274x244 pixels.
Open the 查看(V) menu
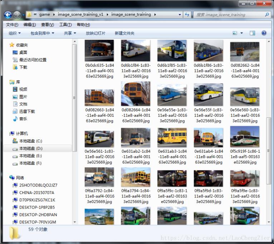coord(48,25)
